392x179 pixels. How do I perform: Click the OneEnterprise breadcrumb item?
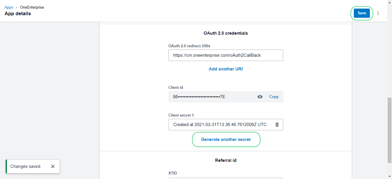pos(32,7)
